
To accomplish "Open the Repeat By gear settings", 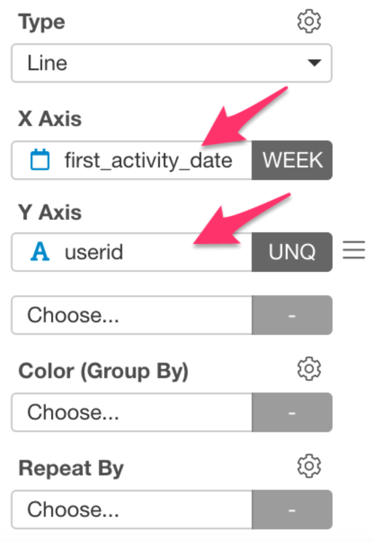I will 309,466.
